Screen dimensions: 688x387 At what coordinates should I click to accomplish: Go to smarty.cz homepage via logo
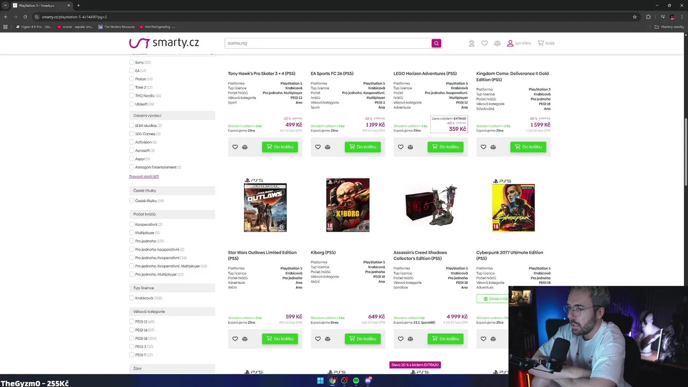coord(164,43)
